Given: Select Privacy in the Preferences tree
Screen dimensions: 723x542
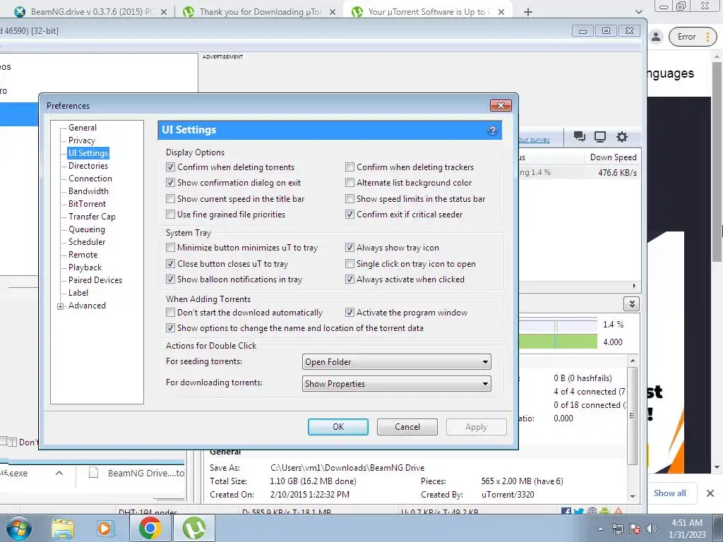Looking at the screenshot, I should (82, 140).
